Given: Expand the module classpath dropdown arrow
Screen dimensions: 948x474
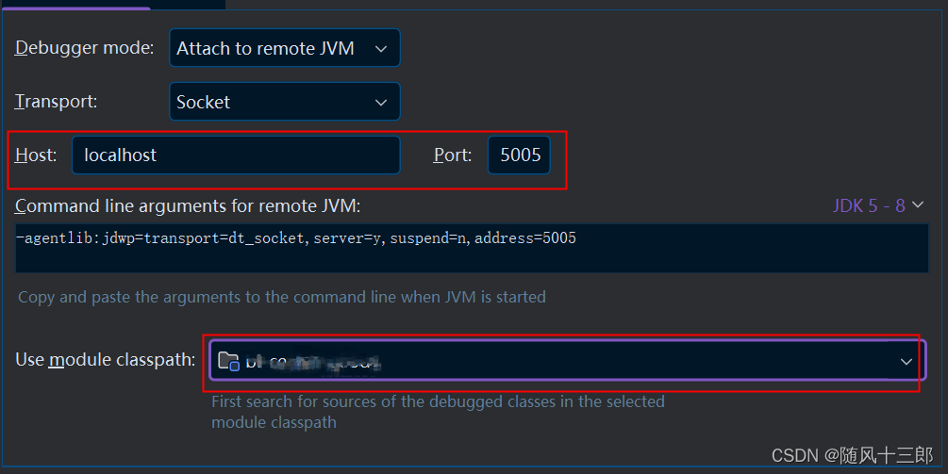Looking at the screenshot, I should coord(906,362).
